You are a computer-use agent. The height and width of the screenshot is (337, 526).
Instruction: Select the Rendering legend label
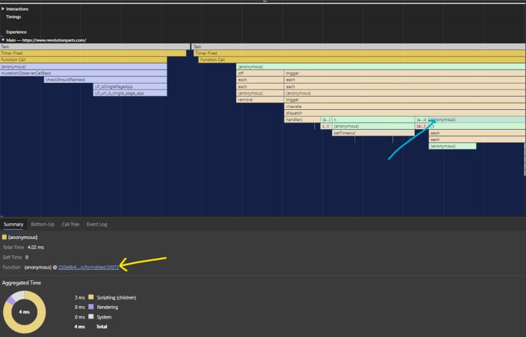(x=107, y=307)
